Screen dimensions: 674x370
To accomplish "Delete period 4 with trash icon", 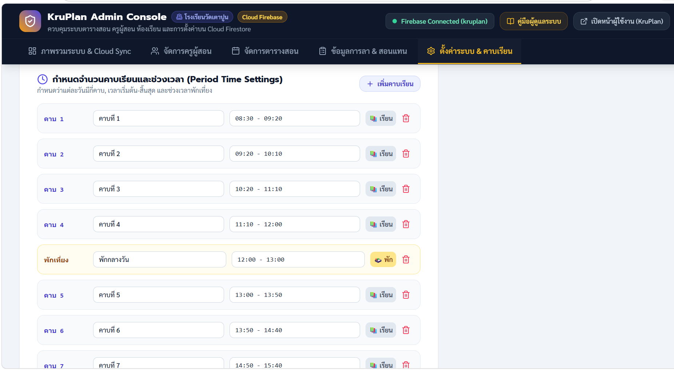I will [x=406, y=224].
